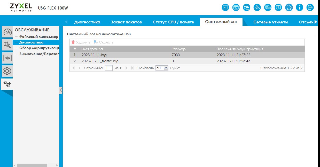Open the Maintenance wrench sidebar icon
The image size is (320, 167).
click(7, 84)
